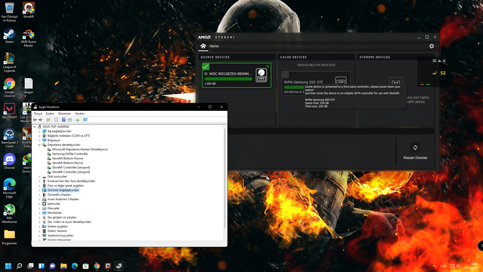Select Evrensel Seri Veri Yolu denetleyicileri

point(71,181)
